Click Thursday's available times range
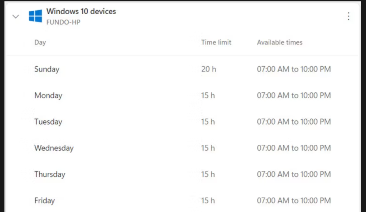Image resolution: width=366 pixels, height=212 pixels. point(294,174)
